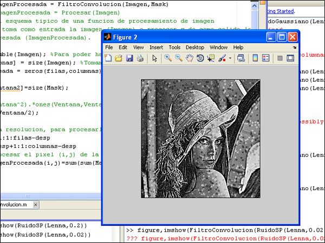Open the Desktop menu in Figure 2
Image resolution: width=325 pixels, height=243 pixels.
point(194,48)
